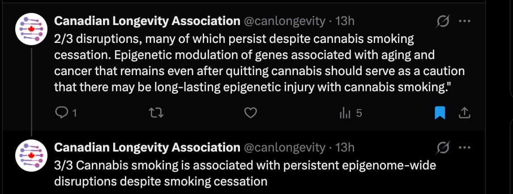
Task: Open the 13h timestamp of the 3/3 tweet
Action: [x=345, y=147]
